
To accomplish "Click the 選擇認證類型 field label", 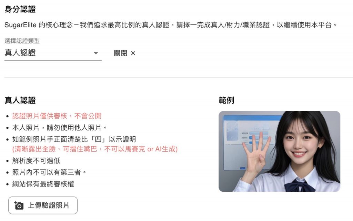I will pos(22,41).
